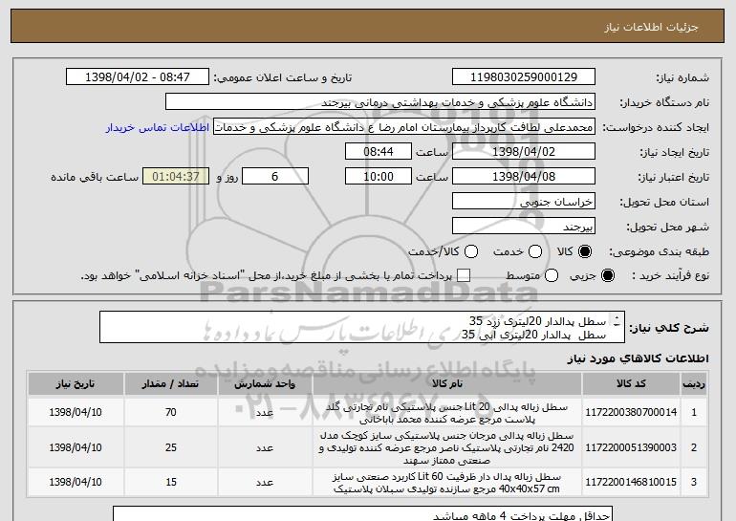This screenshot has height=521, width=736.
Task: Click the واحد شمارش column header
Action: 265,384
